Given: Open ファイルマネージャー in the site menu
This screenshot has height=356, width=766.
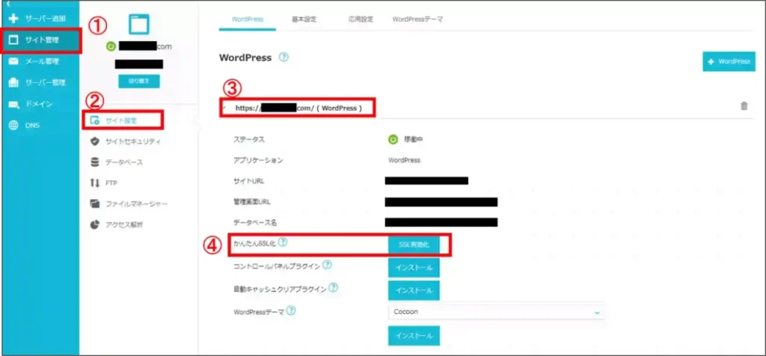Looking at the screenshot, I should pos(135,203).
